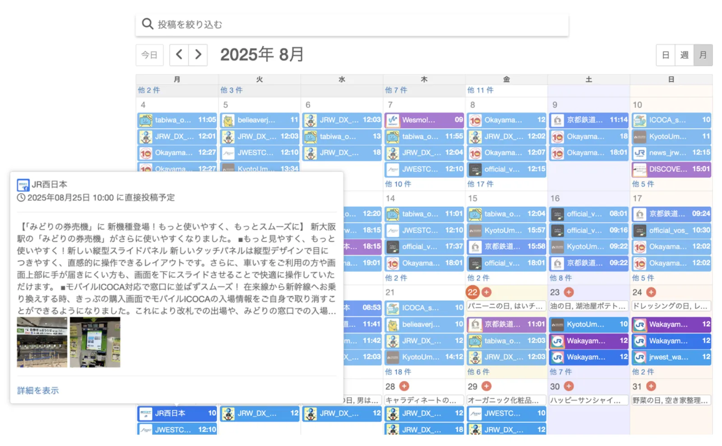Image resolution: width=722 pixels, height=446 pixels.
Task: Expand '他 17 件' under August 8
Action: click(480, 184)
